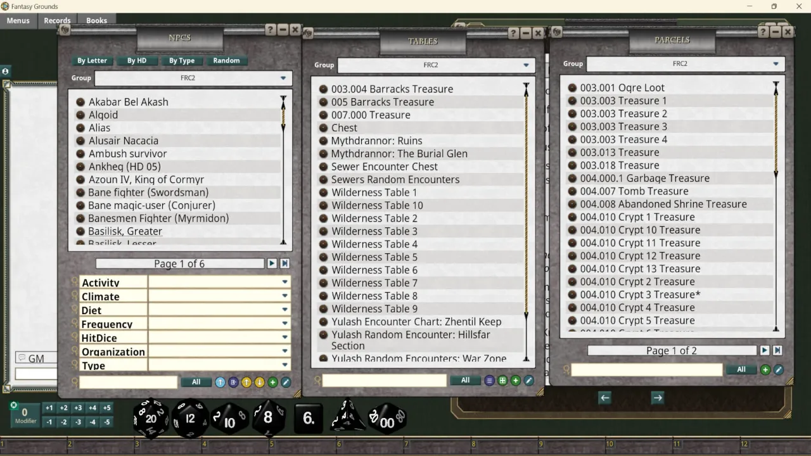Expand the Organization filter dropdown
The height and width of the screenshot is (456, 811).
284,351
